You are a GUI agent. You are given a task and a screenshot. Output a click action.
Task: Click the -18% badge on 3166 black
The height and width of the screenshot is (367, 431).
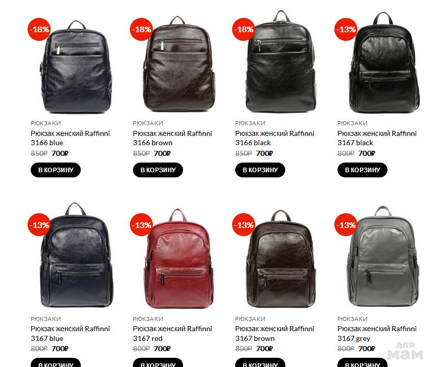[243, 30]
